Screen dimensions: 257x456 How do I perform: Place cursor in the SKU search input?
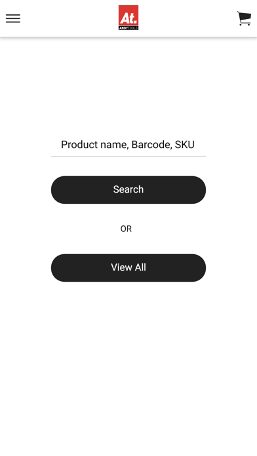tap(128, 145)
